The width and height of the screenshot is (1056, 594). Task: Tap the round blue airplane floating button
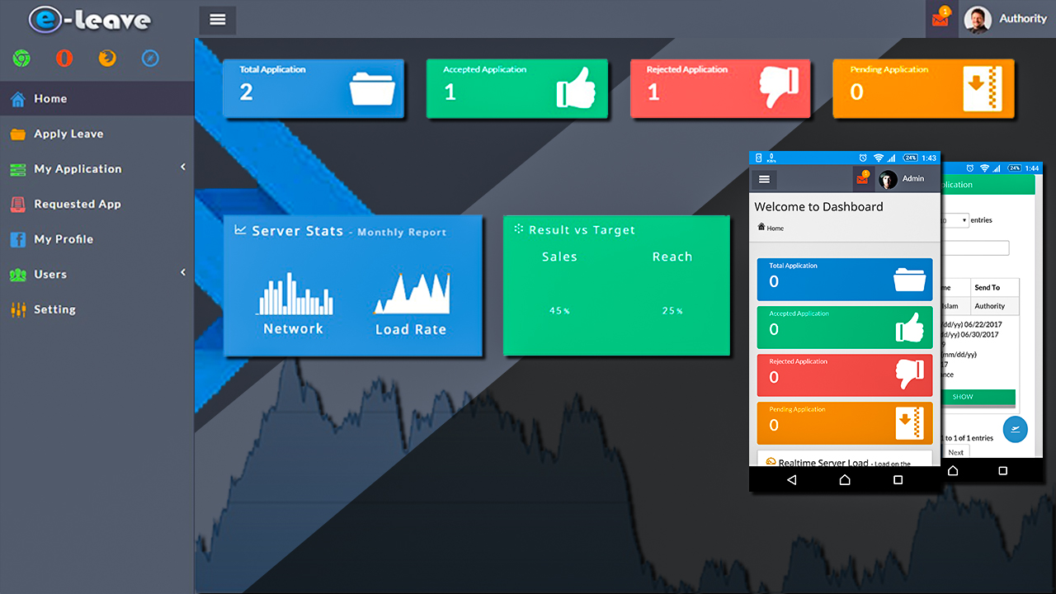click(1015, 430)
